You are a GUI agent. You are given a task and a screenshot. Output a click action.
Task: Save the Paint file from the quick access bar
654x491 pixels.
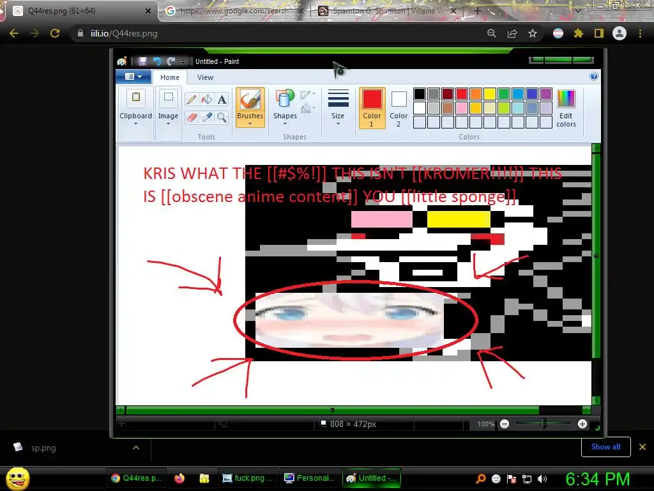click(142, 61)
